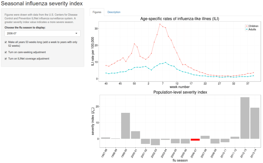Click the children ILI peak point
This screenshot has width=263, height=163.
[160, 24]
